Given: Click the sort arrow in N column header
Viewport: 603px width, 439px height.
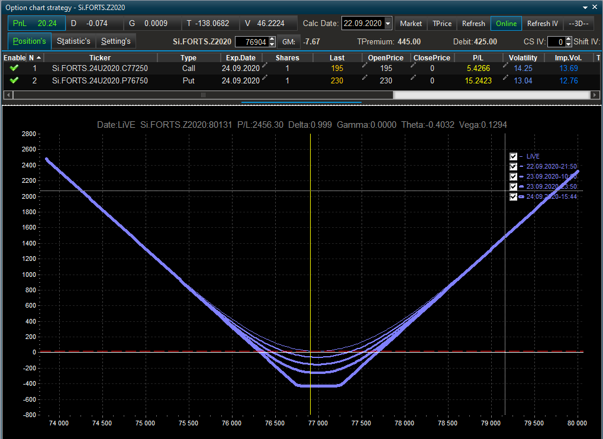Looking at the screenshot, I should point(38,57).
